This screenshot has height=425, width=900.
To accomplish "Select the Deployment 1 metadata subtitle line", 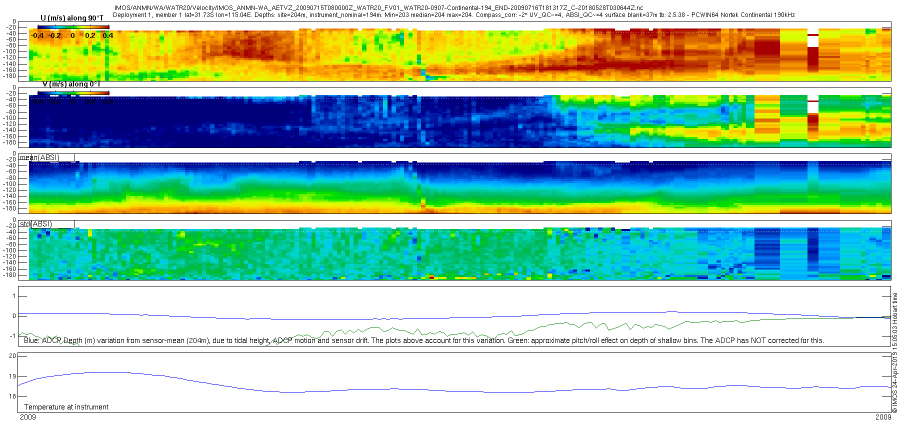I will (x=453, y=15).
